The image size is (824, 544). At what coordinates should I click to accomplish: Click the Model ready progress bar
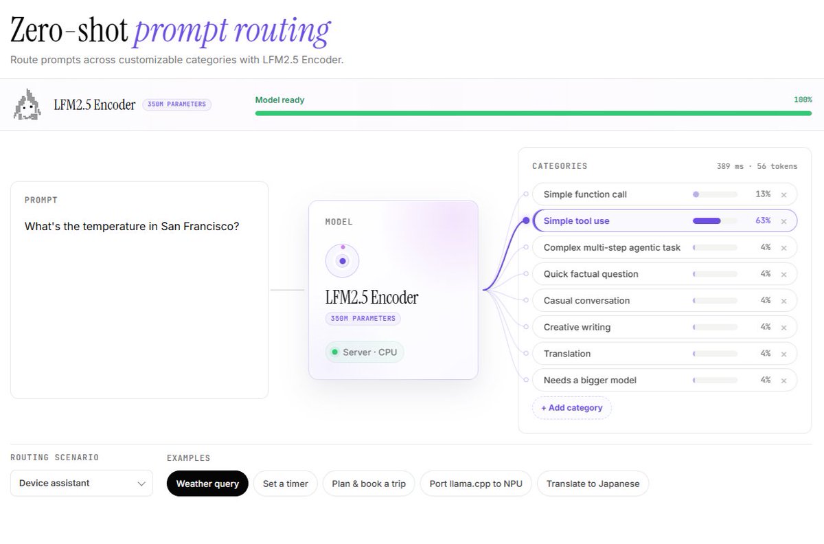534,113
